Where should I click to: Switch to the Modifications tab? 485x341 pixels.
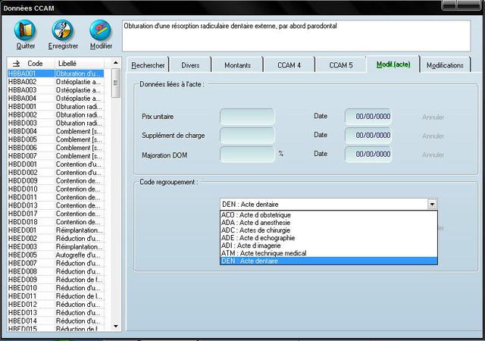445,65
